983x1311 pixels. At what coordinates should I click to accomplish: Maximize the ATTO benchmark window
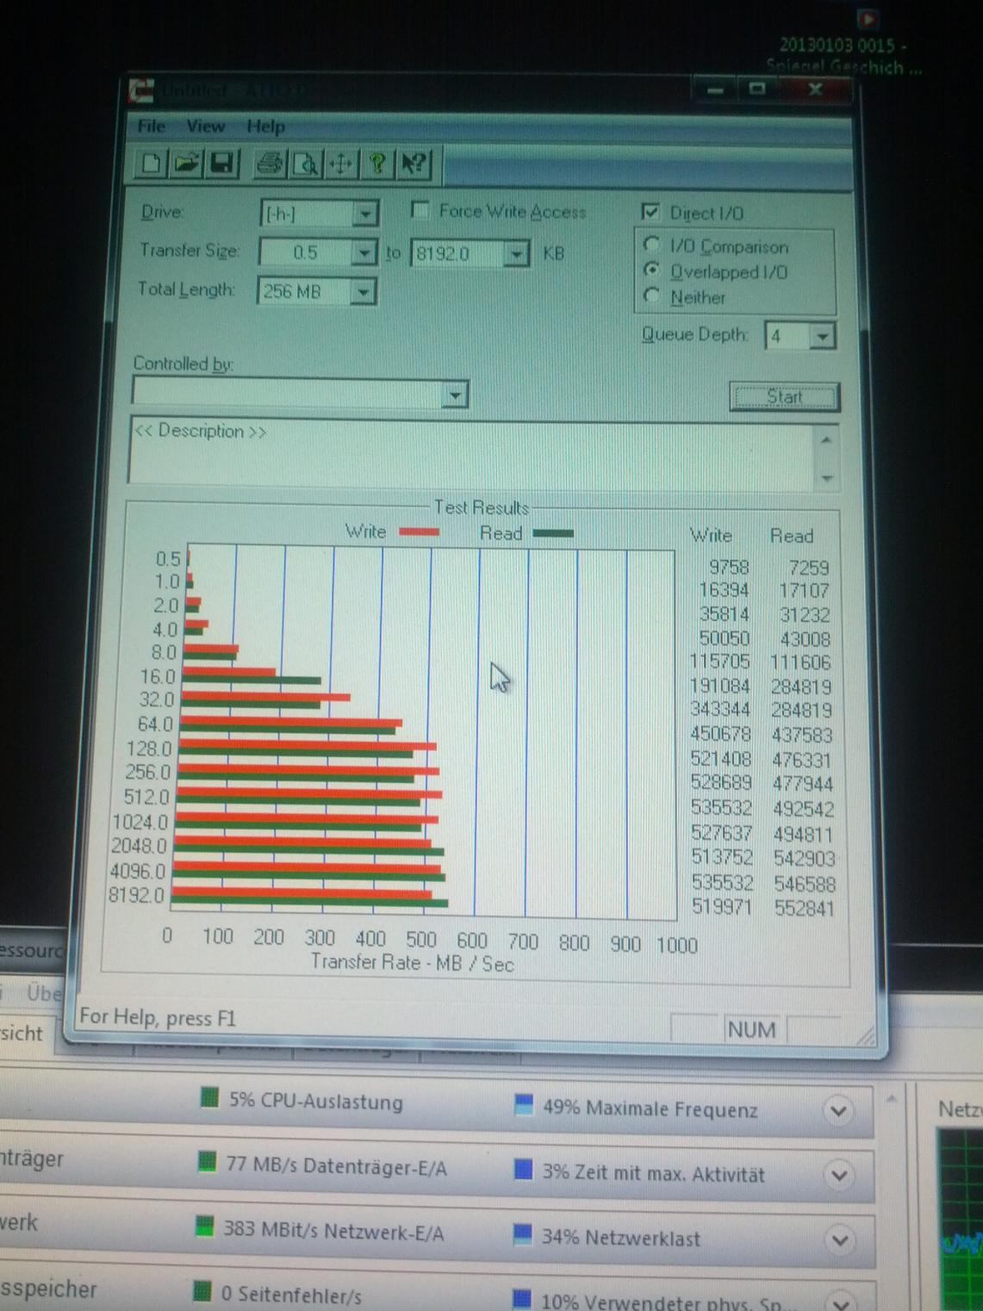pyautogui.click(x=757, y=89)
